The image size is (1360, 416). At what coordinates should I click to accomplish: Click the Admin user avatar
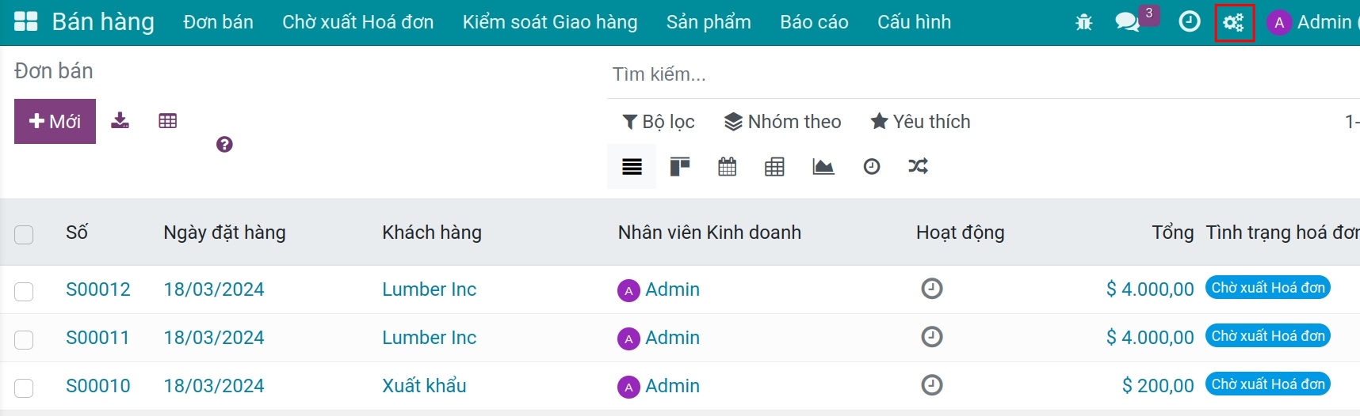pos(1278,22)
